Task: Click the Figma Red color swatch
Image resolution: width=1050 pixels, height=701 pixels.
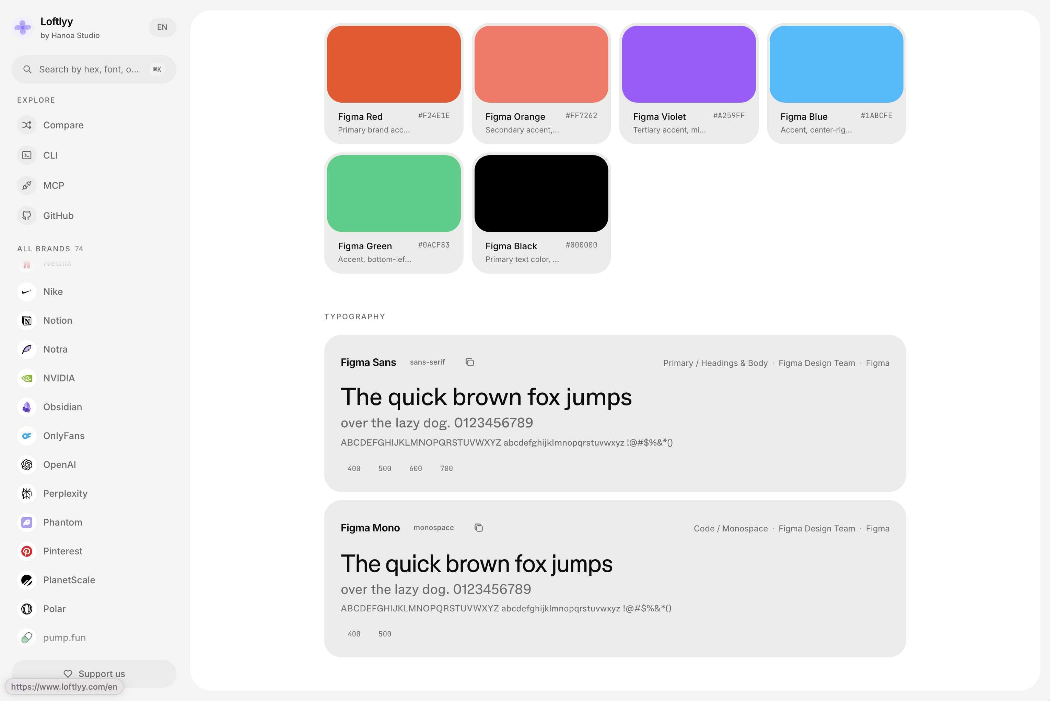Action: tap(394, 64)
